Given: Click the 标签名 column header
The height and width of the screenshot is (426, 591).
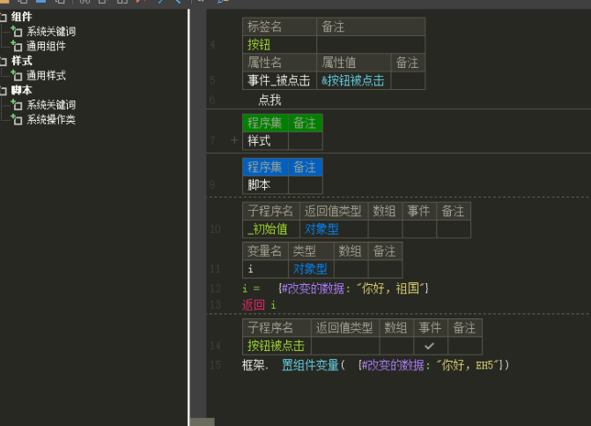Looking at the screenshot, I should [279, 26].
